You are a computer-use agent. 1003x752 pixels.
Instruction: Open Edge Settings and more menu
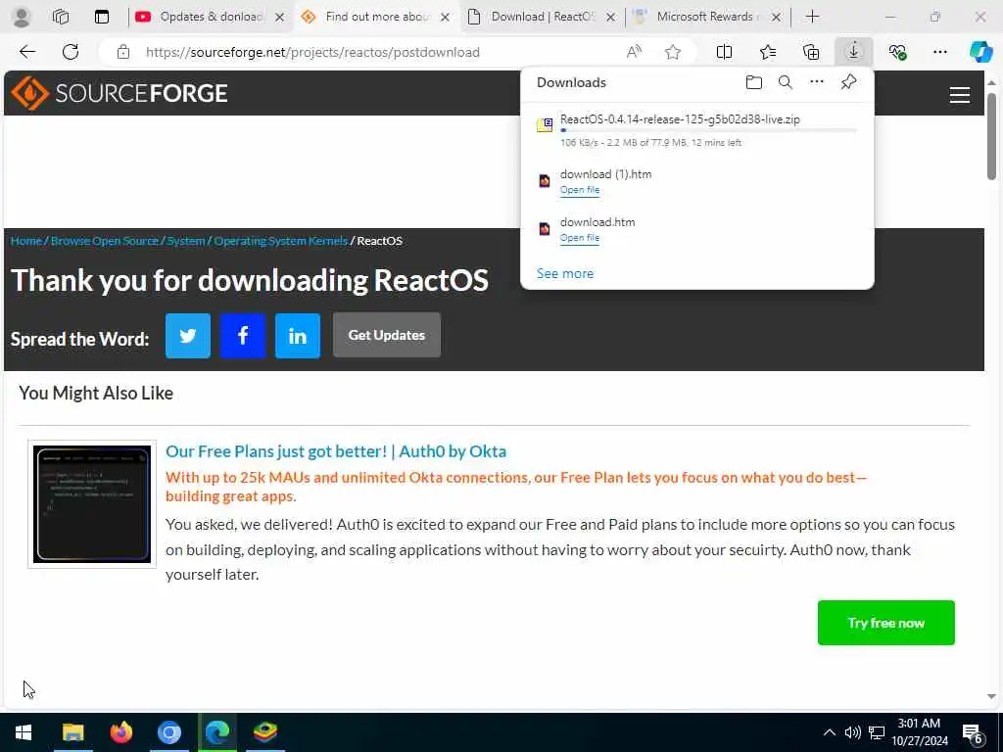[939, 52]
